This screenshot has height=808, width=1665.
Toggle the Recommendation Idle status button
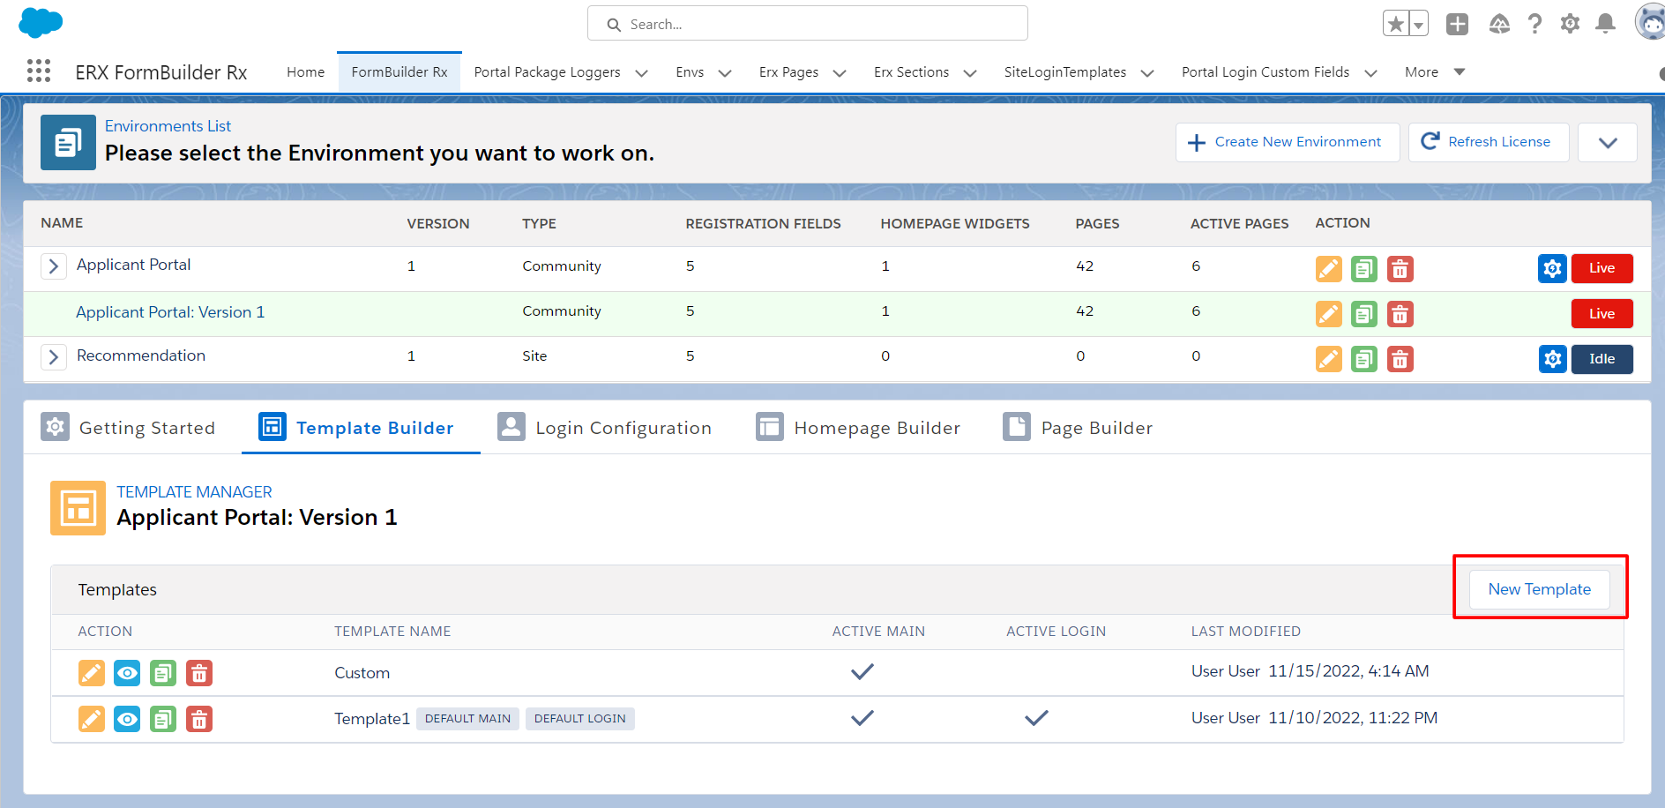pos(1602,359)
